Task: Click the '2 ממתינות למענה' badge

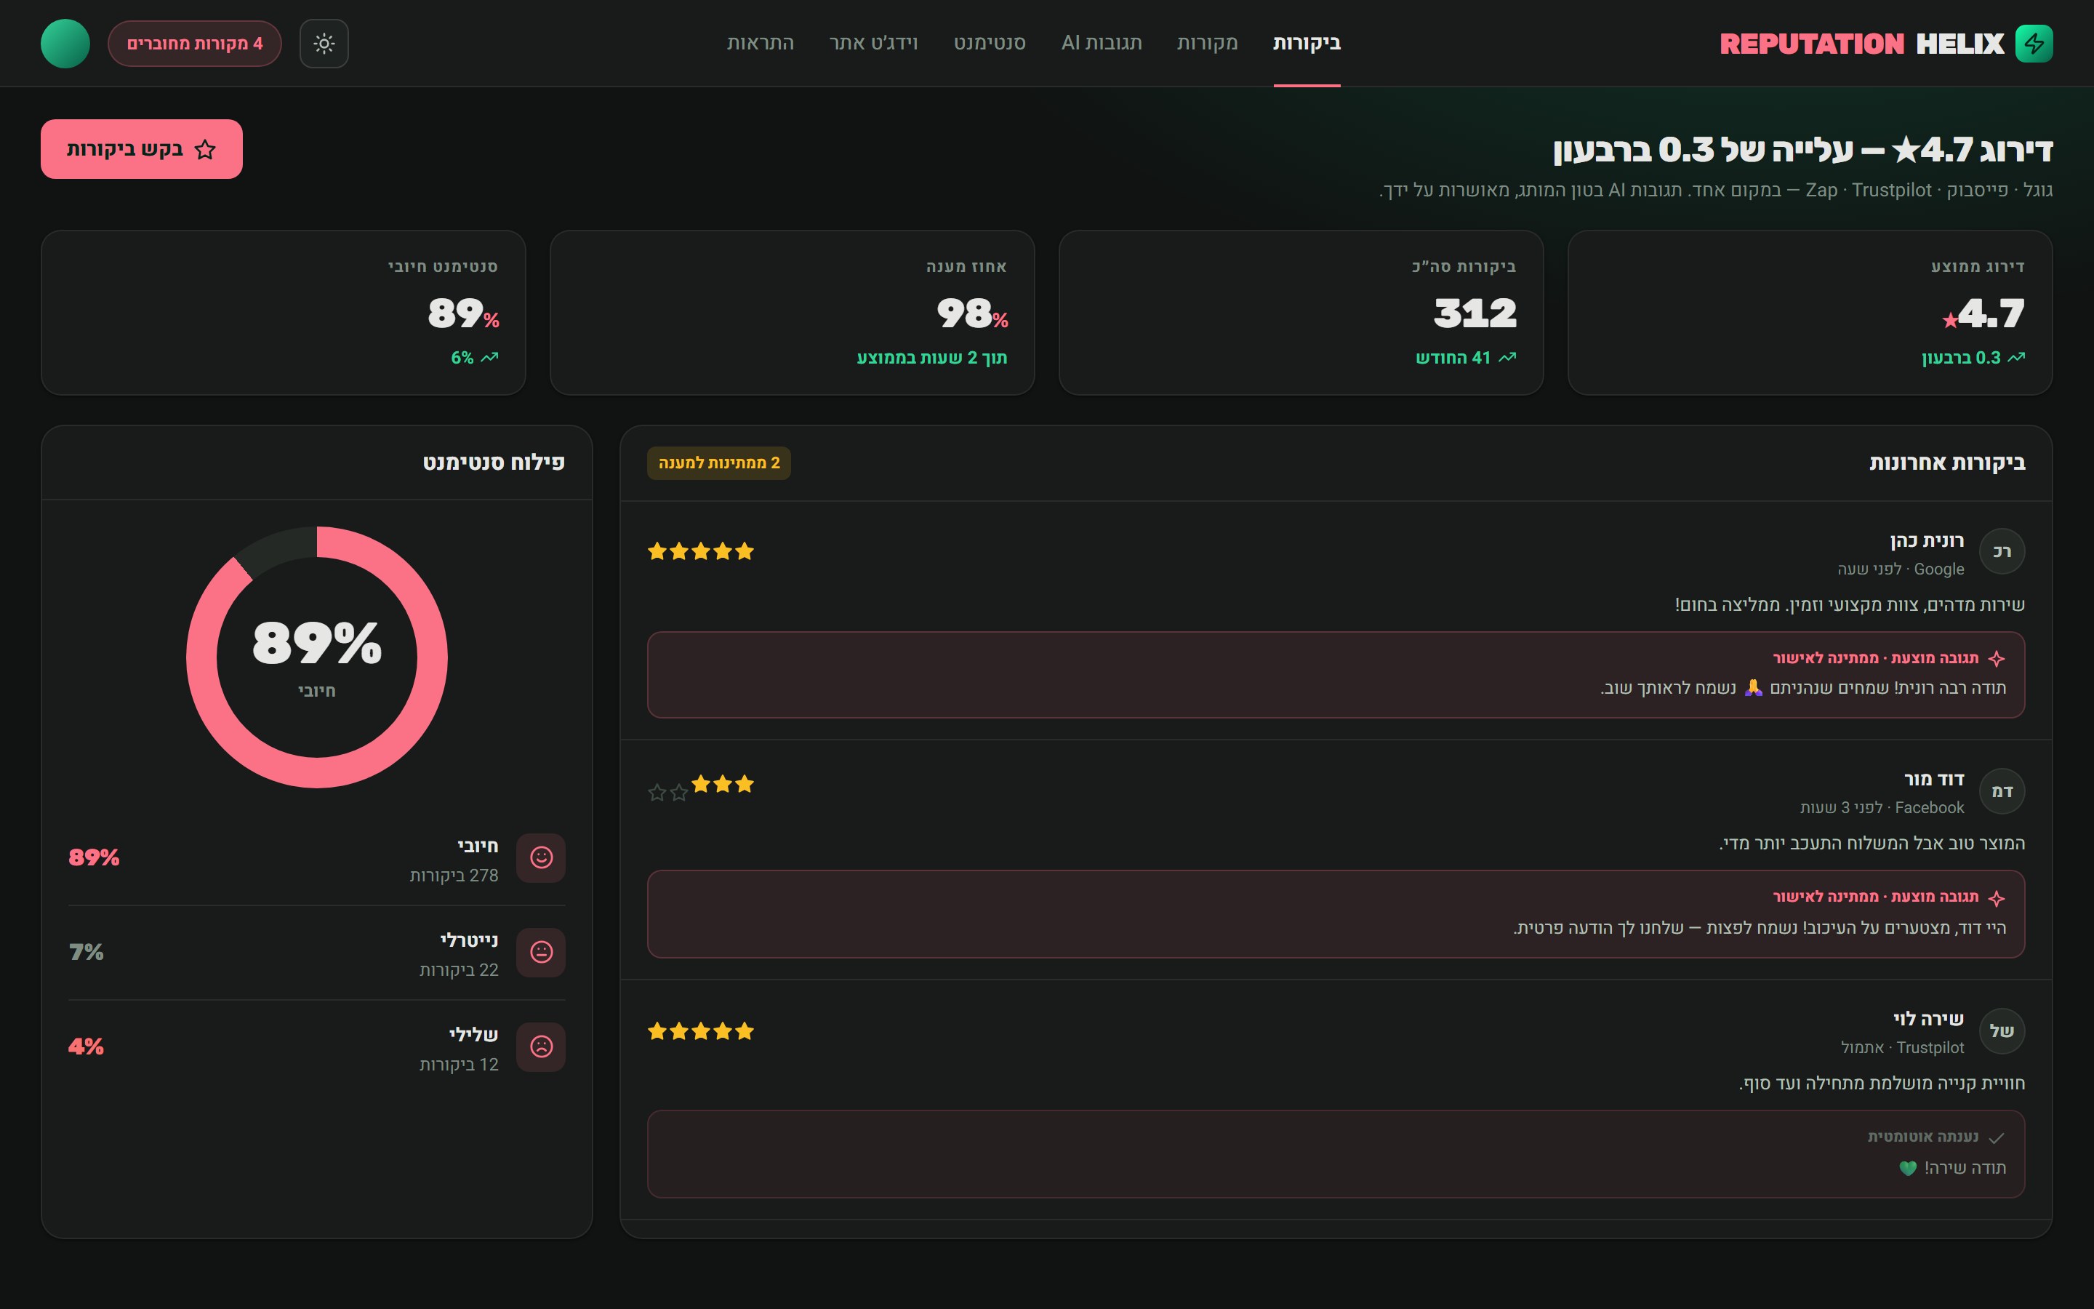Action: click(718, 463)
